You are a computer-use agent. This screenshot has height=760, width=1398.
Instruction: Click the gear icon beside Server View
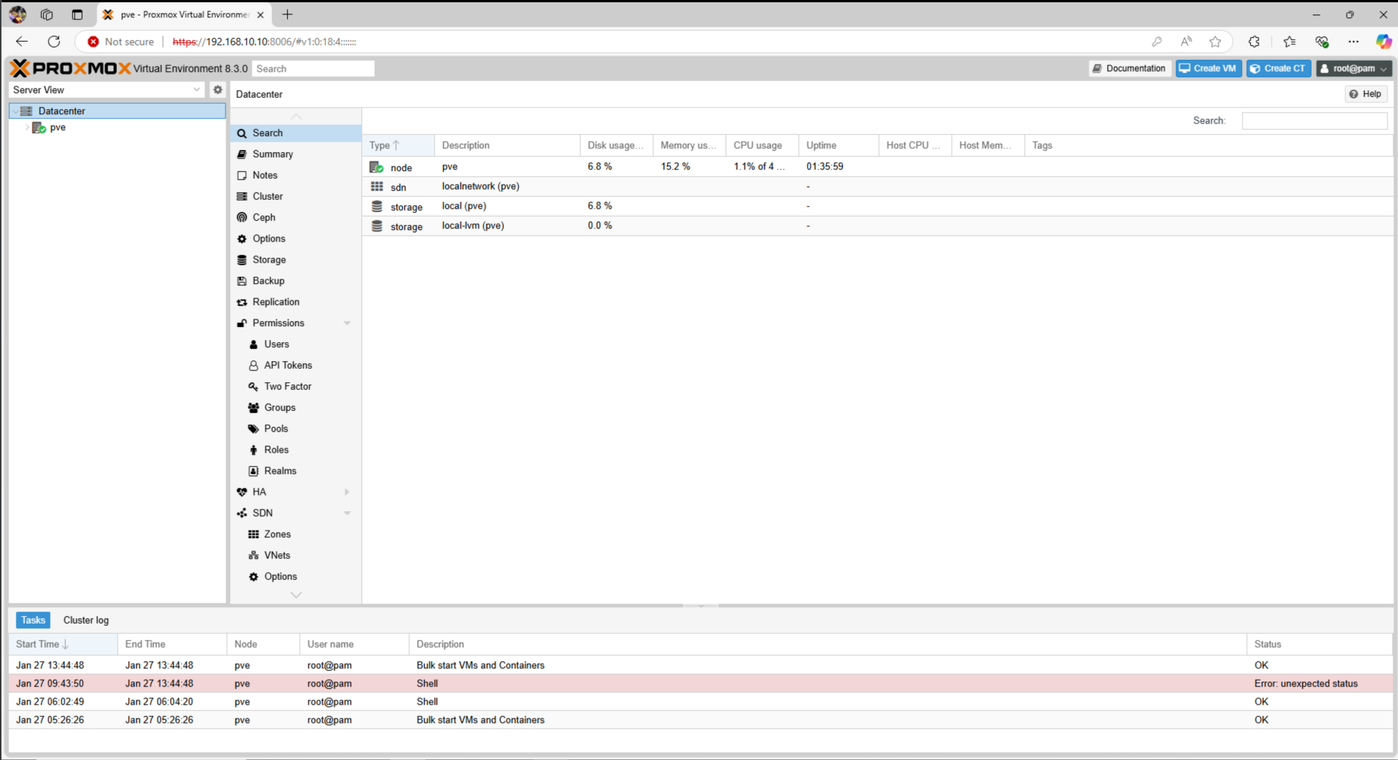pos(218,89)
